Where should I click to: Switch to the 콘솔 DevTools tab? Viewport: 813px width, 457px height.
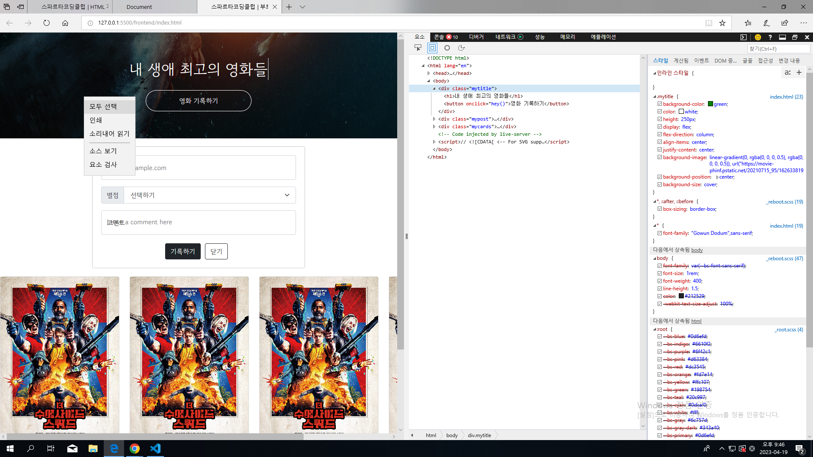tap(446, 37)
